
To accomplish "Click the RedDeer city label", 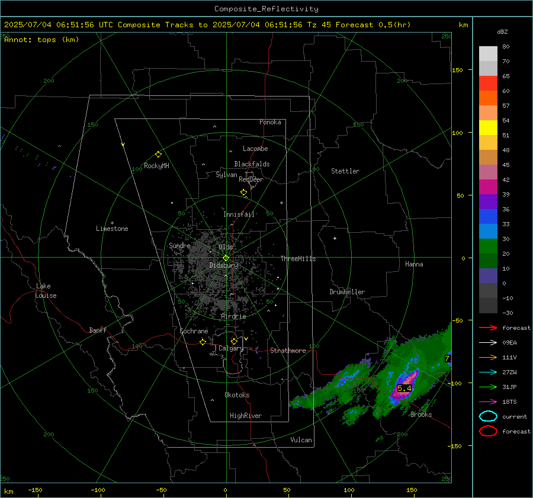I will [251, 179].
